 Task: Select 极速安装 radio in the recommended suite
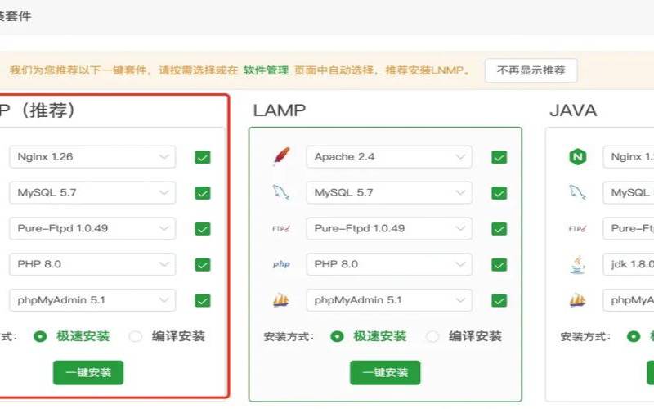[x=40, y=336]
